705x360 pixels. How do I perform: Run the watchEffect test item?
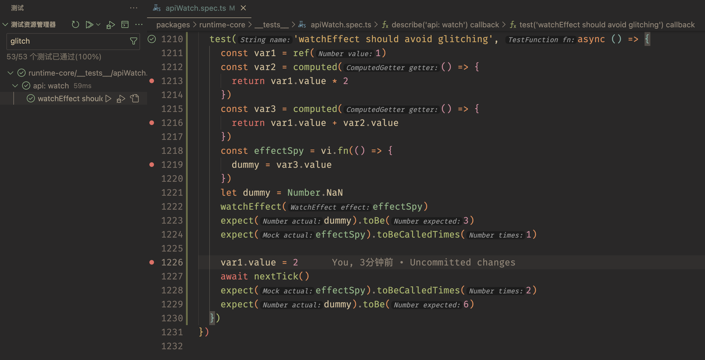click(x=108, y=99)
